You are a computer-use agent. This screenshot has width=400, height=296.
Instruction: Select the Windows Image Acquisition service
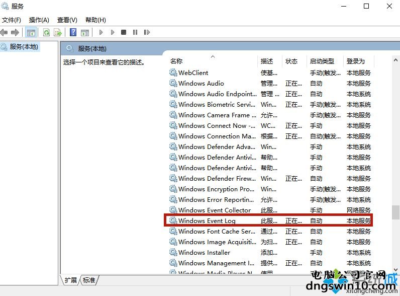pyautogui.click(x=270, y=242)
